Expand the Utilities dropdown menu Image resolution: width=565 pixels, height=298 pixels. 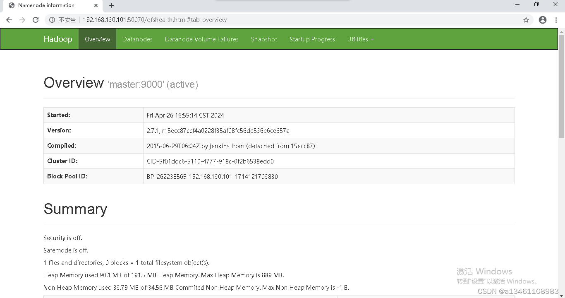coord(360,39)
